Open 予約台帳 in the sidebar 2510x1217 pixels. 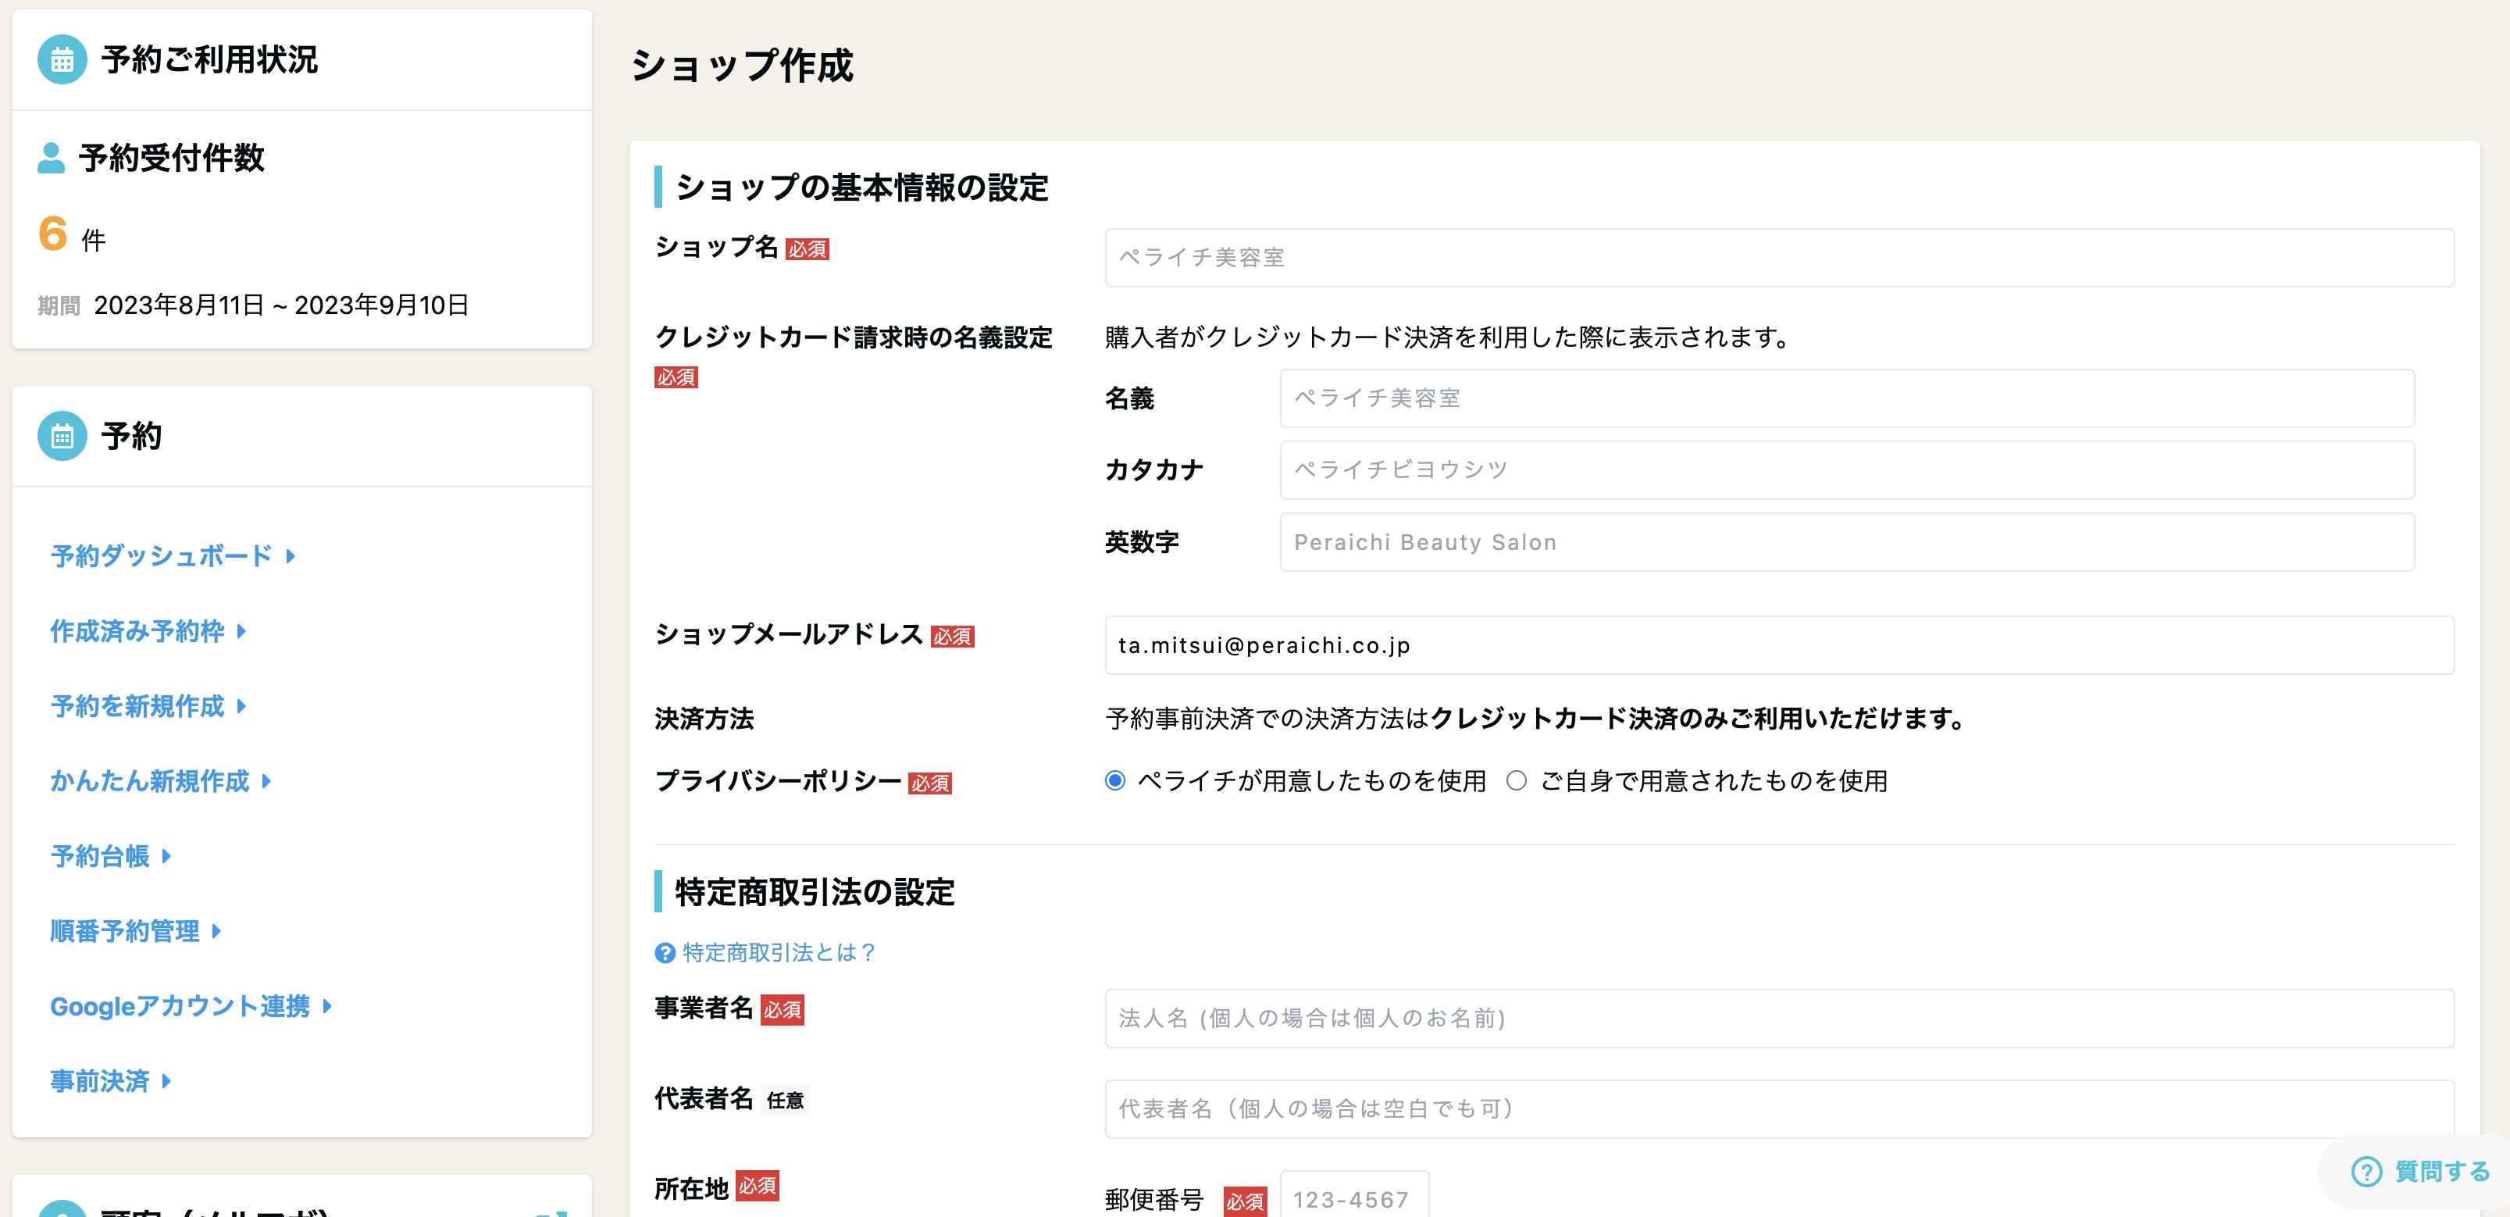(99, 856)
